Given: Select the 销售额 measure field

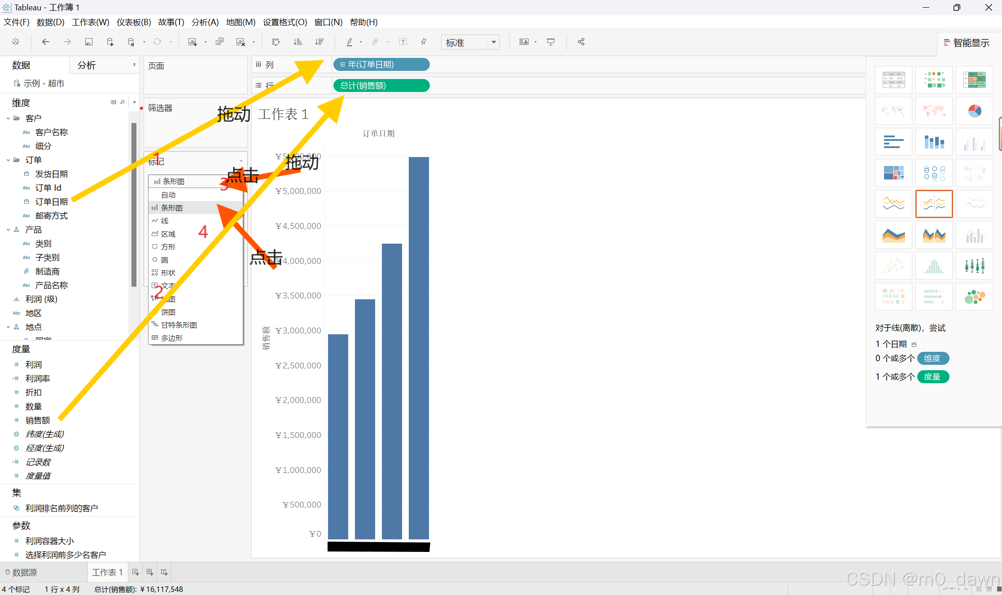Looking at the screenshot, I should click(x=38, y=420).
